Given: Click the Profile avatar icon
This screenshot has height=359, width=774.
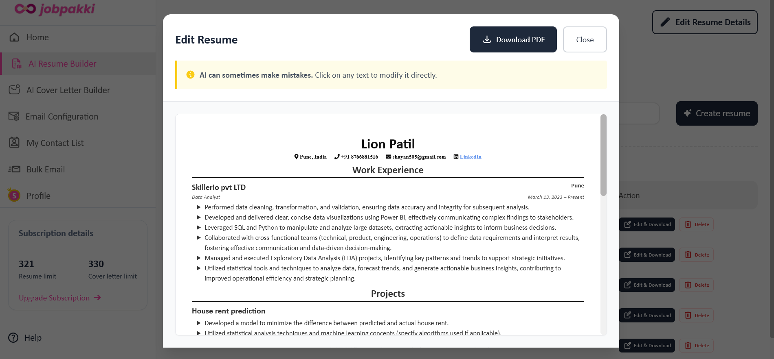Looking at the screenshot, I should point(14,196).
